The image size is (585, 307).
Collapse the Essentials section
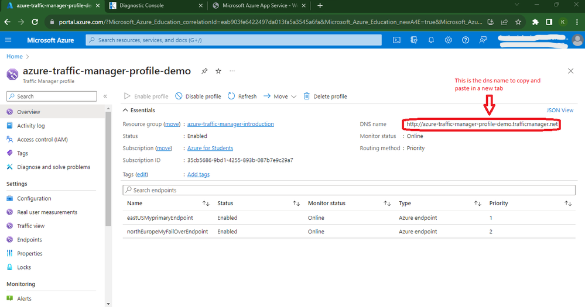pyautogui.click(x=139, y=111)
